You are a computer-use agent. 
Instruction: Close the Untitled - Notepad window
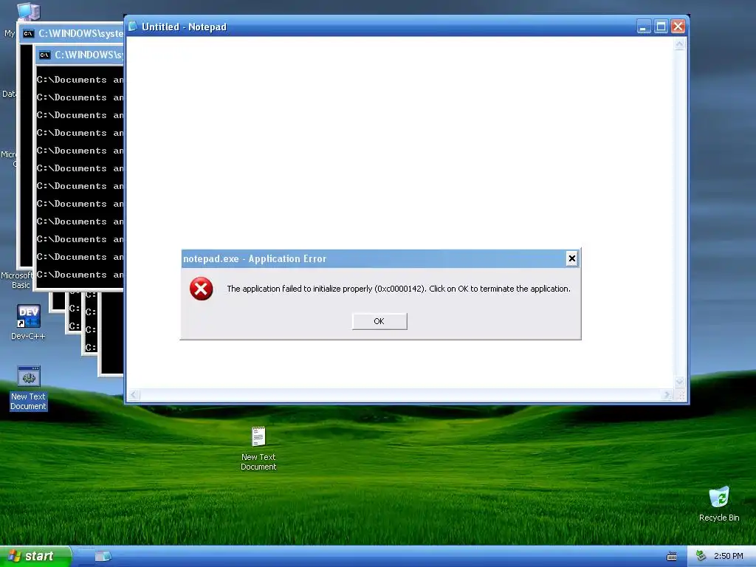678,26
